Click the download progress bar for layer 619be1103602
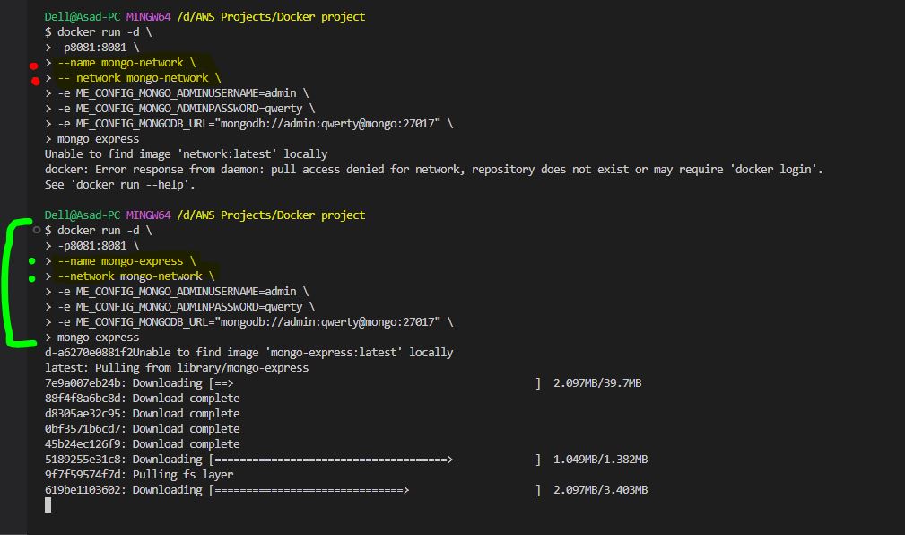Screen dimensions: 905x535 [x=375, y=490]
